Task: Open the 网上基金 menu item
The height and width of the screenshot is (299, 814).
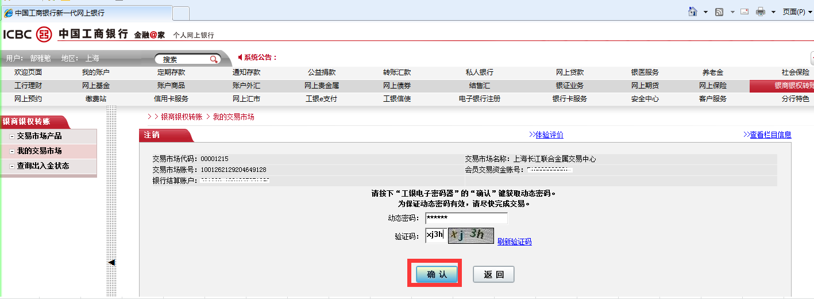Action: (95, 86)
